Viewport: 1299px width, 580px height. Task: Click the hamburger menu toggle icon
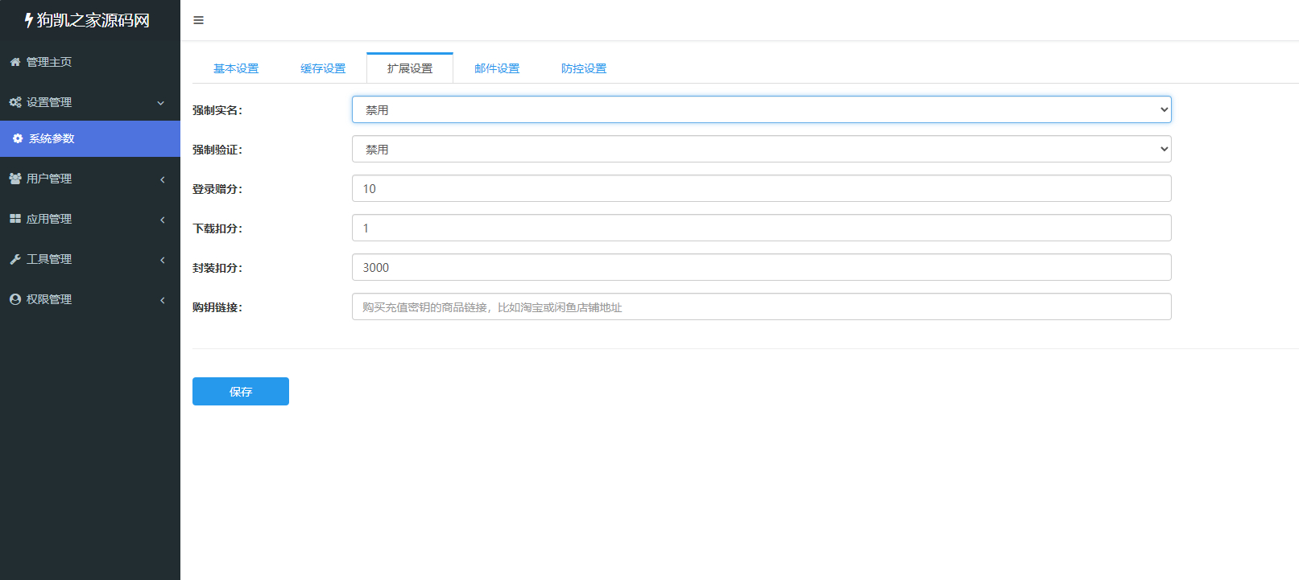click(198, 20)
